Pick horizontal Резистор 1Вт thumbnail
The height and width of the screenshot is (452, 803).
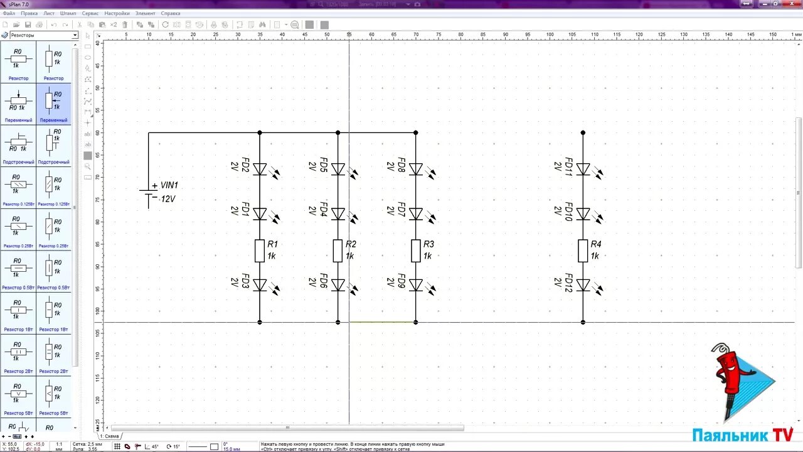coord(18,313)
